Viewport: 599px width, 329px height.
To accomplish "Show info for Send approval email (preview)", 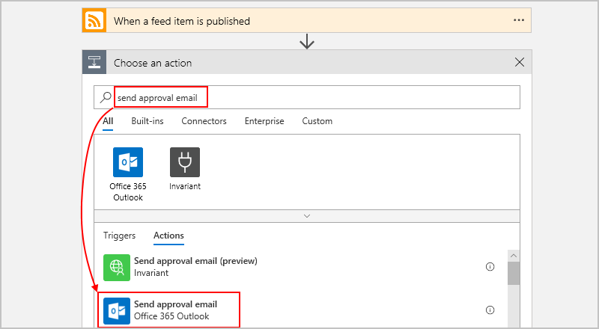I will pos(490,267).
